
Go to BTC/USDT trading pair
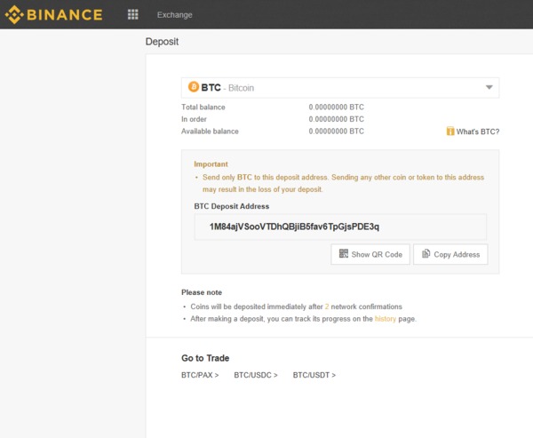[314, 375]
